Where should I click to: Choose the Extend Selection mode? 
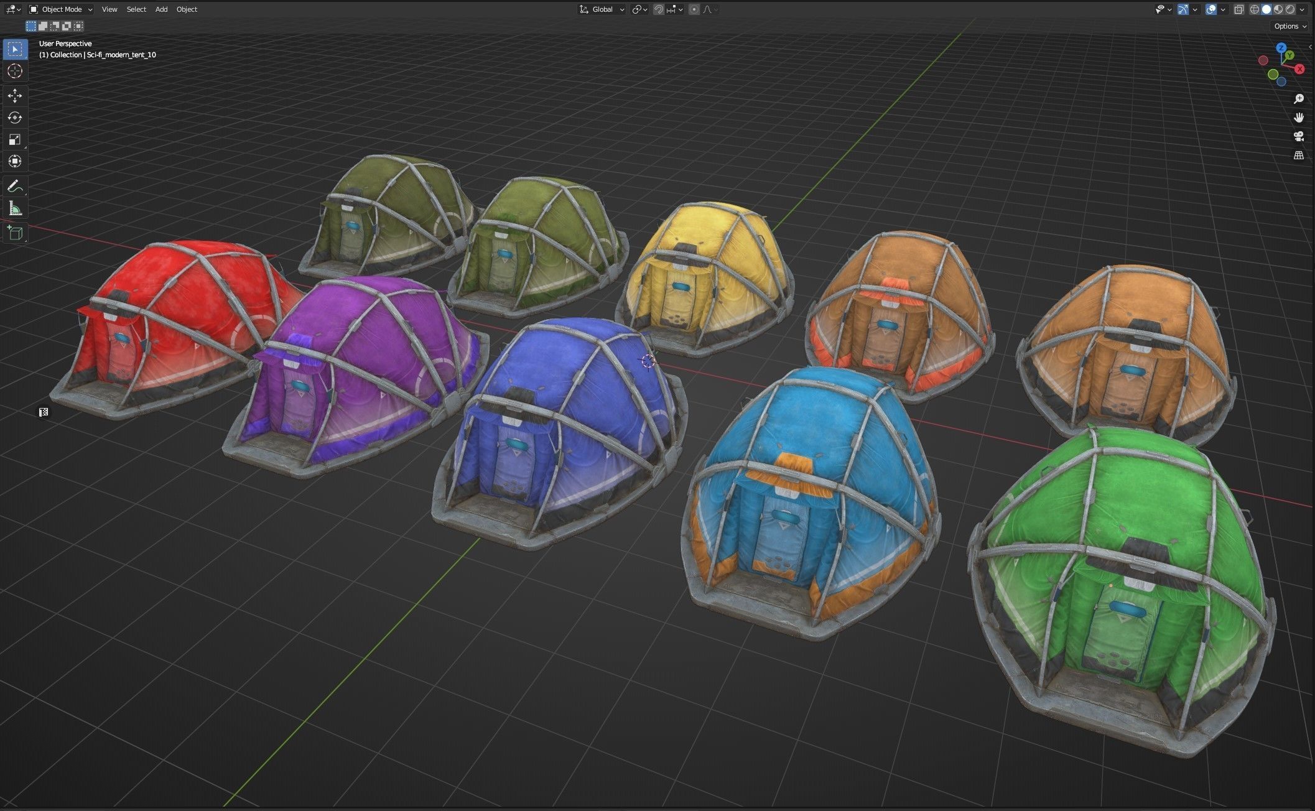pos(43,26)
